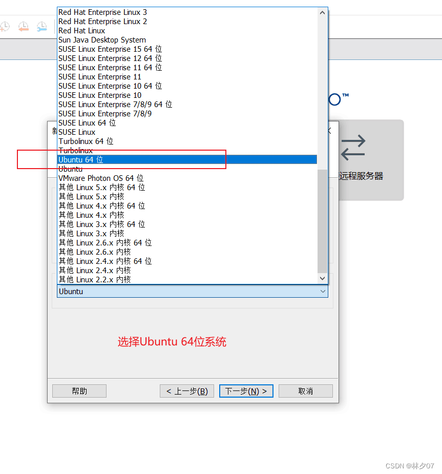Click the list scrollbar up arrow

coord(322,13)
